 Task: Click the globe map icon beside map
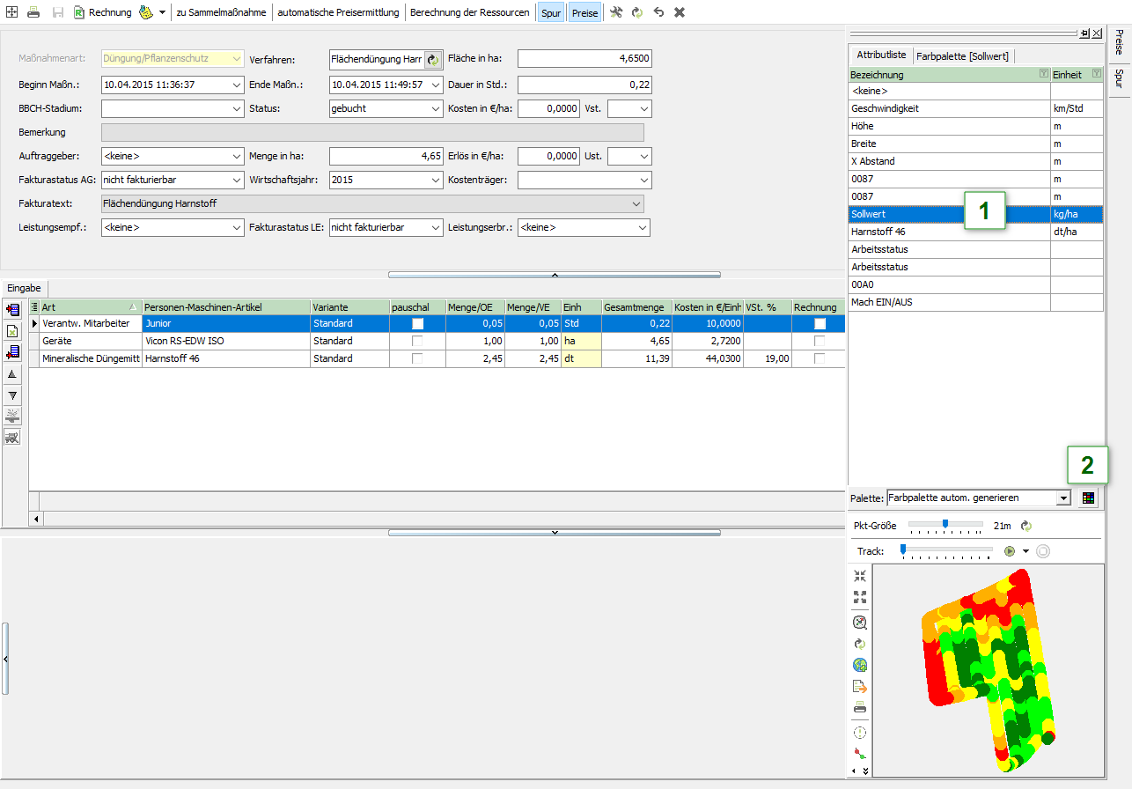pyautogui.click(x=860, y=665)
